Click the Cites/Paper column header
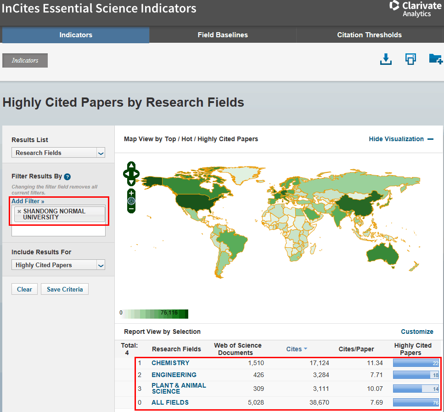The image size is (444, 412). coord(356,349)
